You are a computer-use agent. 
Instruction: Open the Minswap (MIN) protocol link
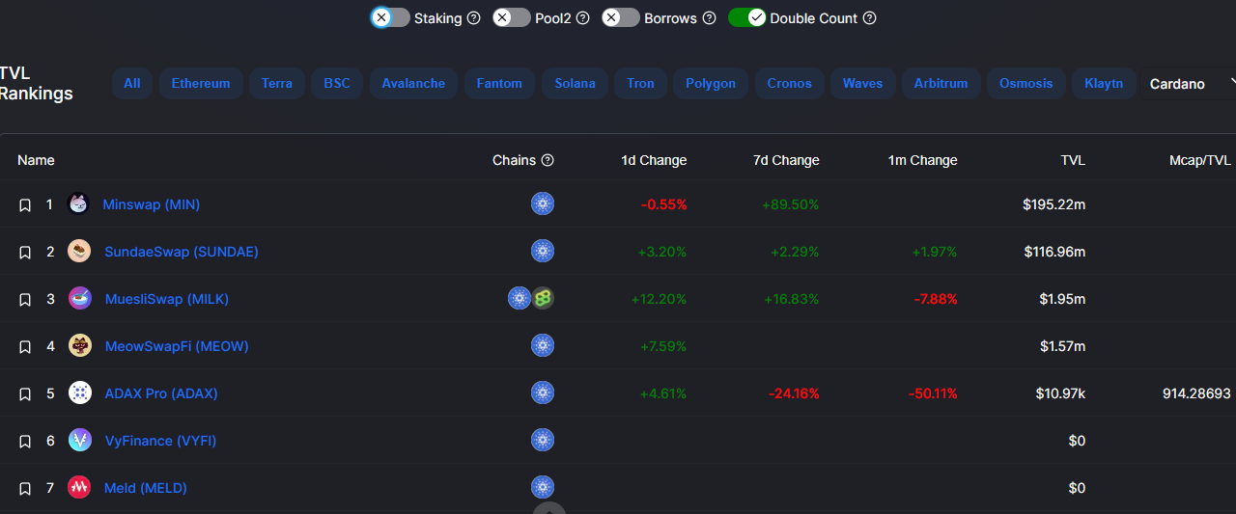click(152, 204)
